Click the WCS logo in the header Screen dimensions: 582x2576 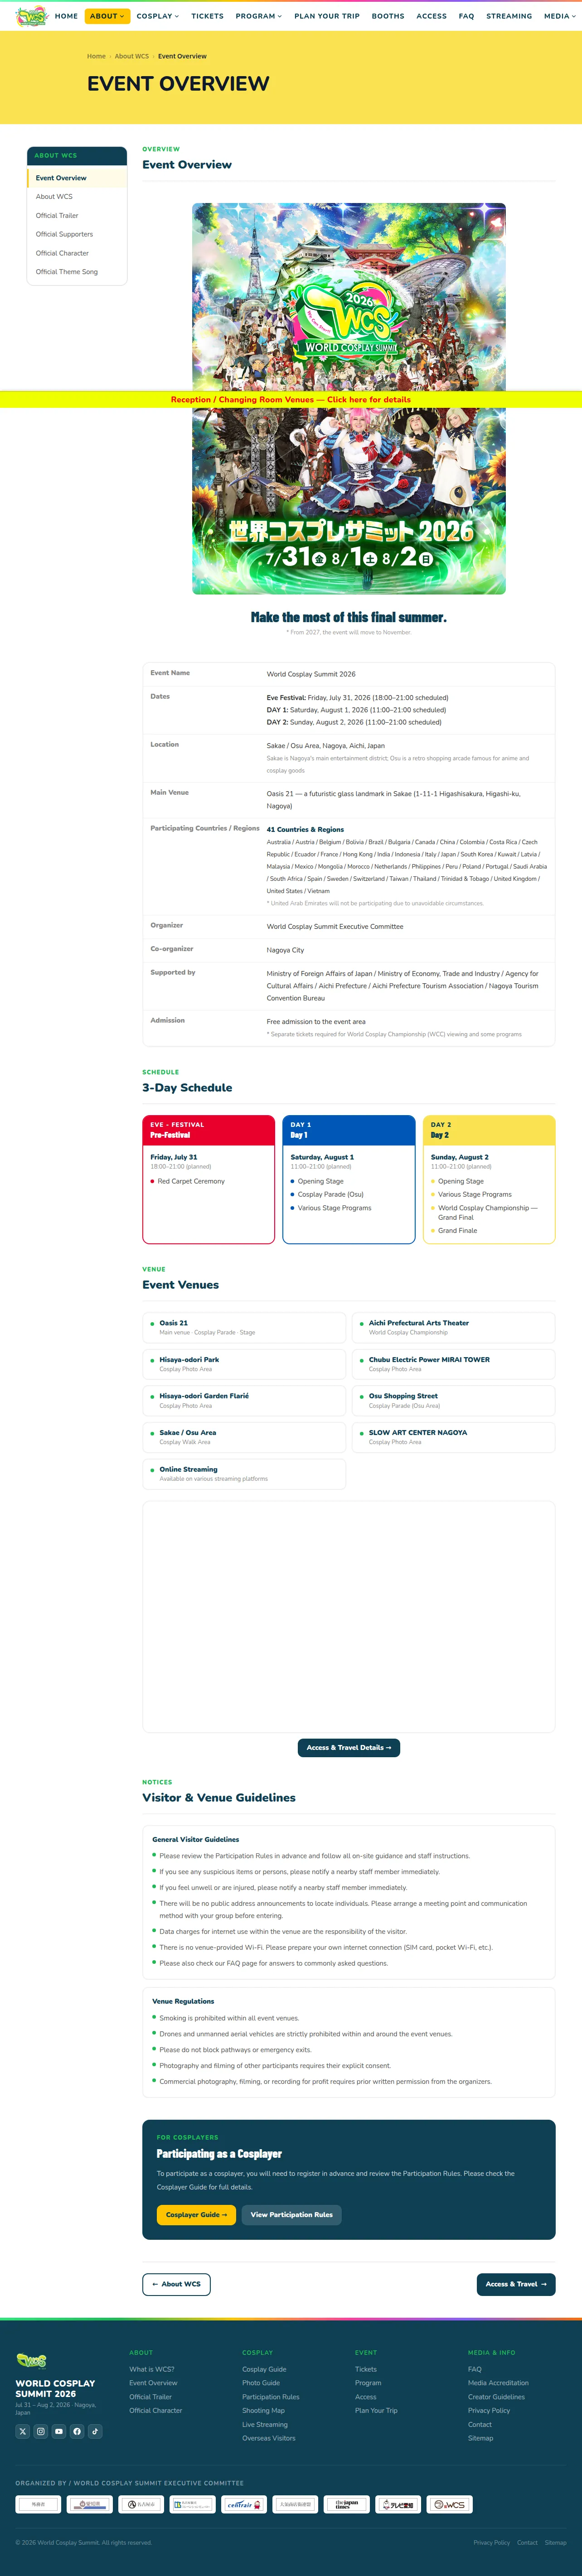[32, 16]
